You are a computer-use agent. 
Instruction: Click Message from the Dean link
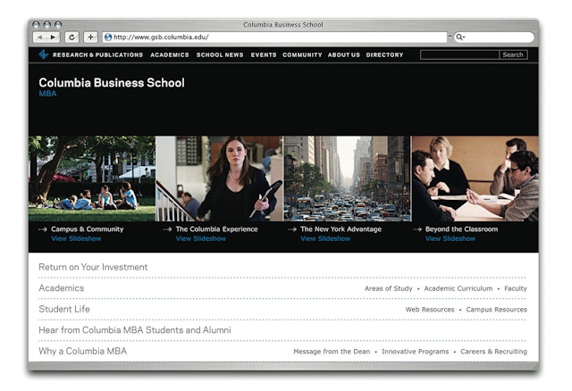332,352
